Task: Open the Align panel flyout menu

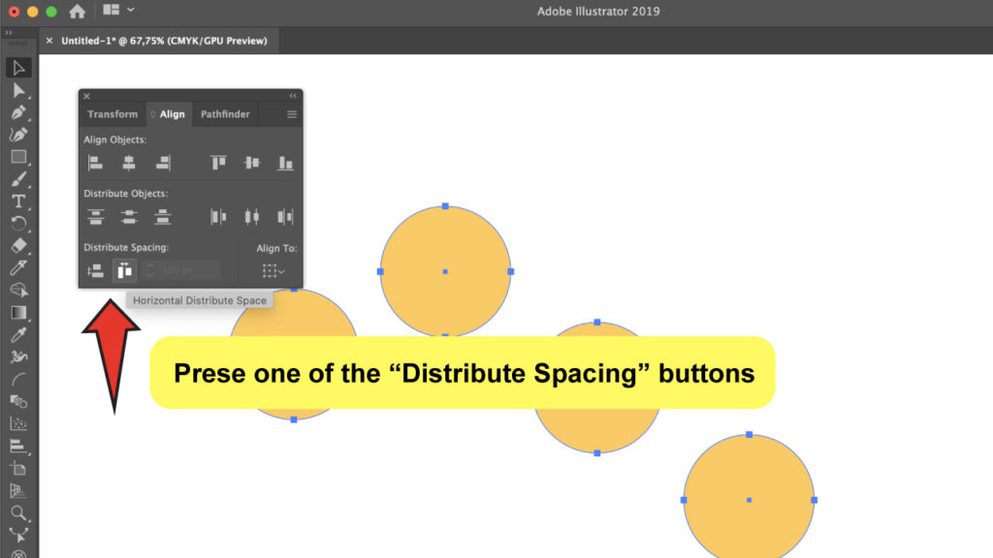Action: (x=291, y=113)
